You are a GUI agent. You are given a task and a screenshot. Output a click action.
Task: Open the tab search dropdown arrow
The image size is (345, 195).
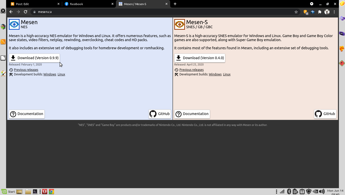(312, 4)
